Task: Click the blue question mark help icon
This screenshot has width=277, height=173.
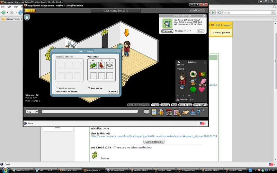Action: click(x=199, y=112)
